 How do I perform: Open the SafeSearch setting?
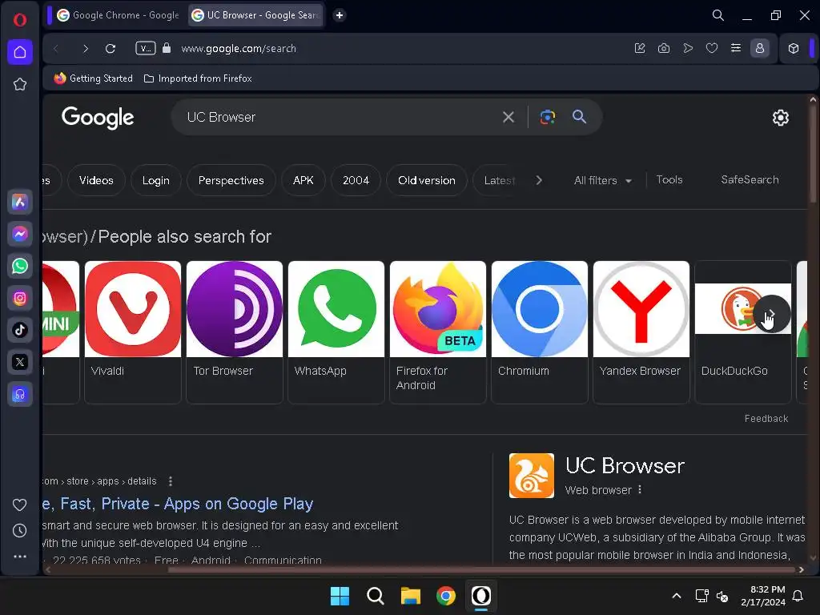point(750,180)
